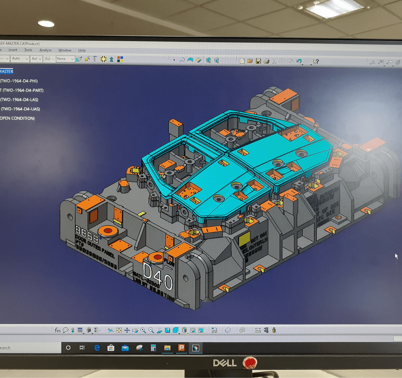This screenshot has width=402, height=378.
Task: Select the TWO-1964-D4-UAS tree item
Action: [x=20, y=109]
